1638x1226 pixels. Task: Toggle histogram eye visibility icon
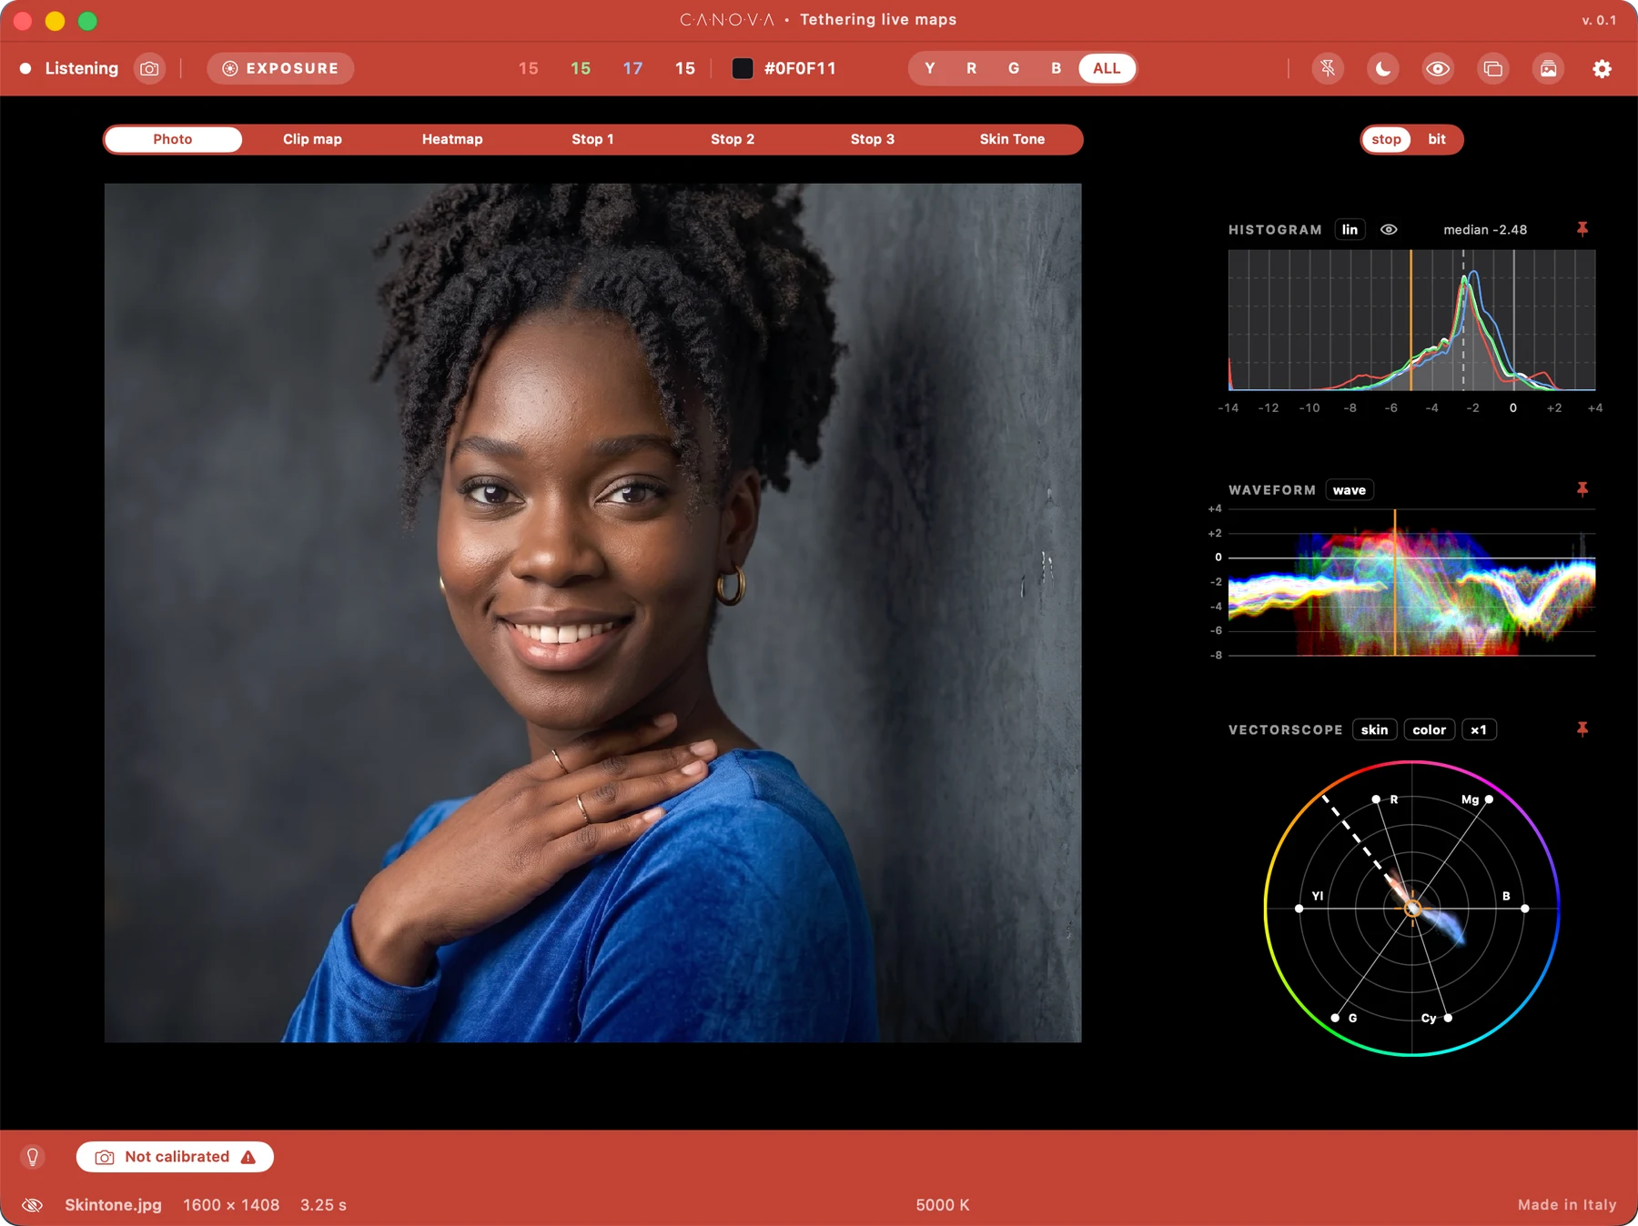tap(1389, 230)
